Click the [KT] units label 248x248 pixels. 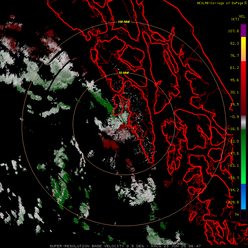pos(235,19)
